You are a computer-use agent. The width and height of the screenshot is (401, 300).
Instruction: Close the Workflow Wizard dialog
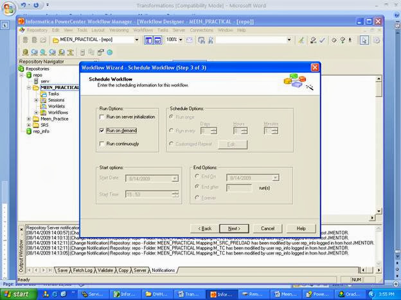coord(314,67)
